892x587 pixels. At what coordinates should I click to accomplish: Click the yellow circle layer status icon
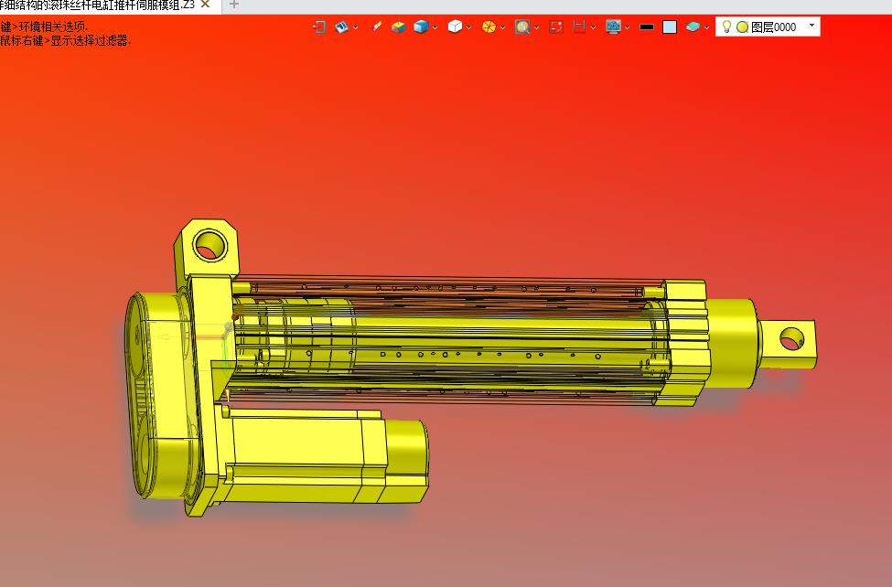point(742,27)
